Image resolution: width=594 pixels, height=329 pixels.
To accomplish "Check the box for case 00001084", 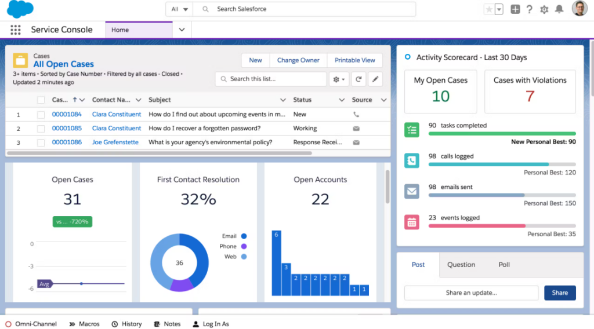I will click(x=41, y=115).
